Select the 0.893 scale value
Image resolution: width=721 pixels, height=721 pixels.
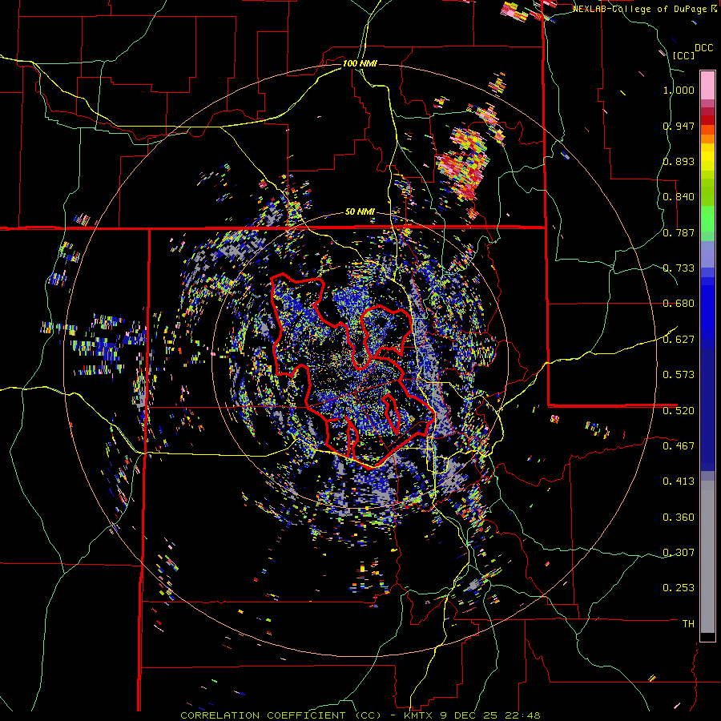(x=679, y=161)
